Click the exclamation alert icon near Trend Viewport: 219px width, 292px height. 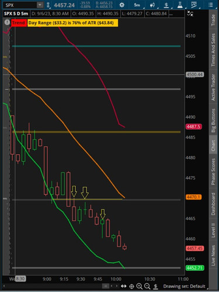coord(7,22)
